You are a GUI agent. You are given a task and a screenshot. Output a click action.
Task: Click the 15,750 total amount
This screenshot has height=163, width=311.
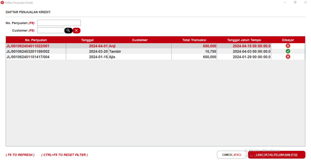[210, 52]
